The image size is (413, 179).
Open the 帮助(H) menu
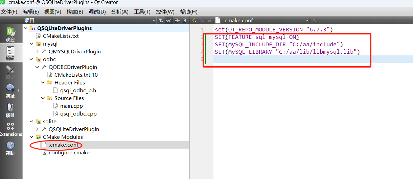point(189,12)
